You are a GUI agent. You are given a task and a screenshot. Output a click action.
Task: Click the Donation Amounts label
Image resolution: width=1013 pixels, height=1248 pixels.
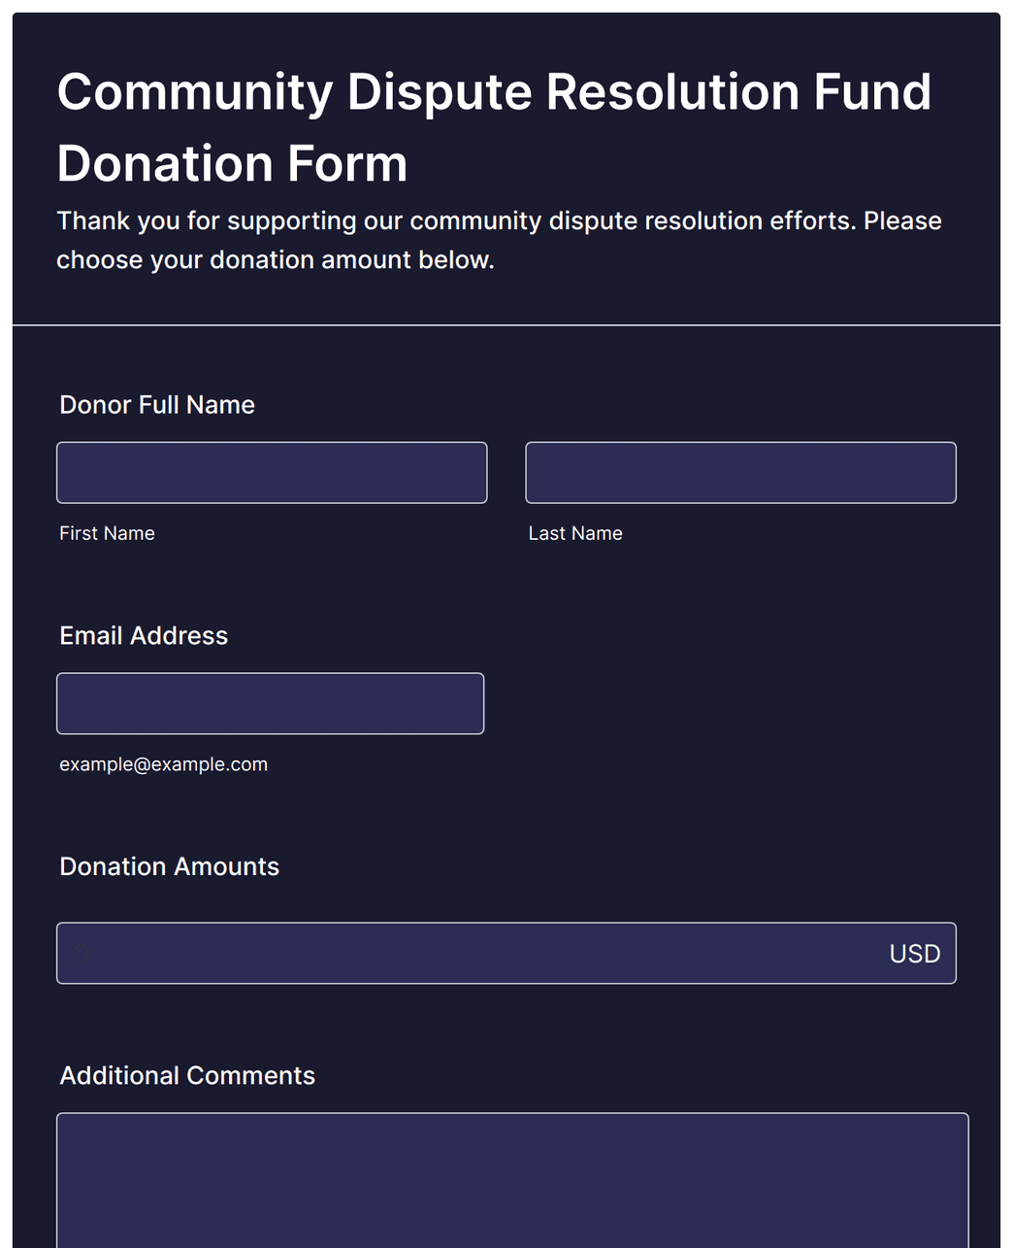point(170,866)
